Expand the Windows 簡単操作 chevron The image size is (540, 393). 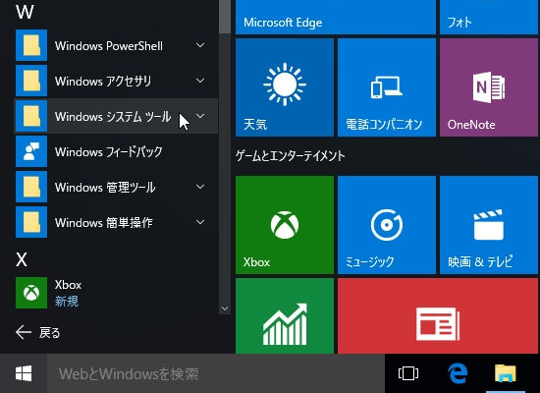pos(200,222)
